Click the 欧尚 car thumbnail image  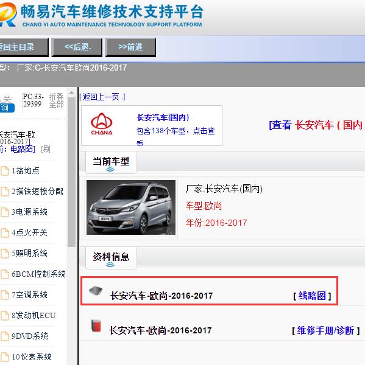pos(131,207)
